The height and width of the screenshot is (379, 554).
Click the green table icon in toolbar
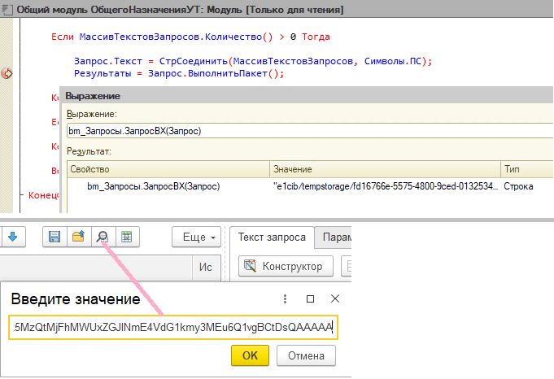pyautogui.click(x=126, y=237)
